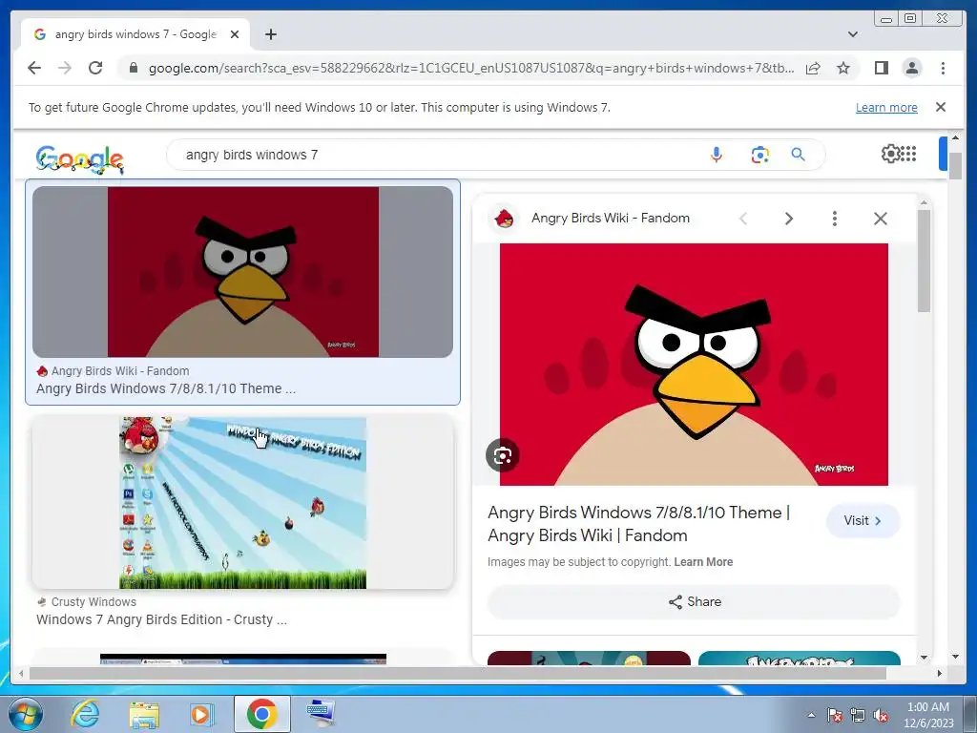Viewport: 977px width, 733px height.
Task: Dismiss the Chrome update notification bar
Action: tap(941, 107)
